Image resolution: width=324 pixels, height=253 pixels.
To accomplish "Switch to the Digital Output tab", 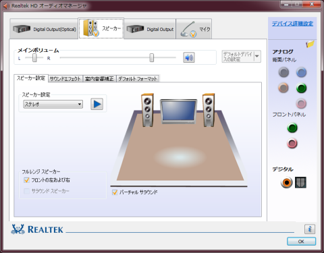I will tap(150, 29).
